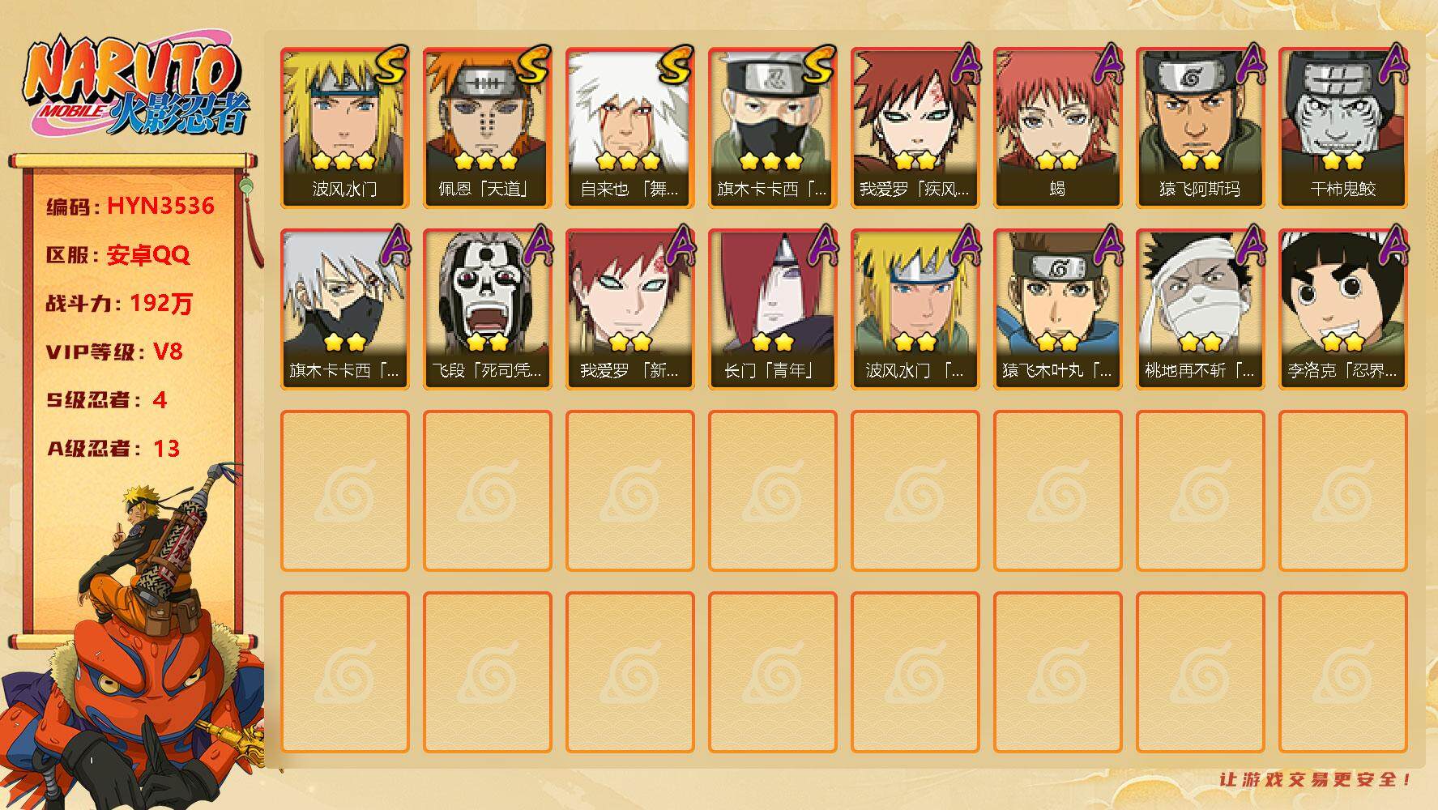Click the 编码 HYN3536 account code text
This screenshot has width=1438, height=810.
[130, 206]
